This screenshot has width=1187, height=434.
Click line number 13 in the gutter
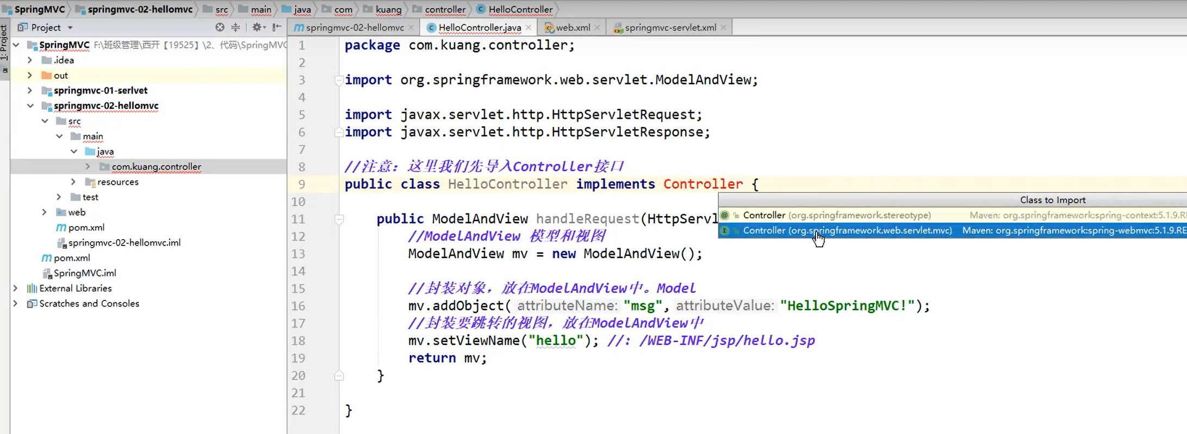coord(298,254)
